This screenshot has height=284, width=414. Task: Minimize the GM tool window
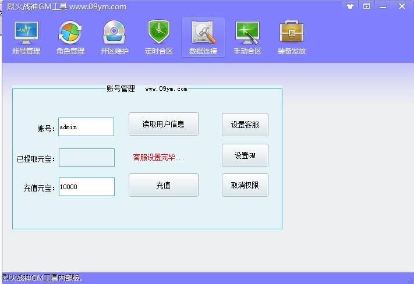point(383,6)
